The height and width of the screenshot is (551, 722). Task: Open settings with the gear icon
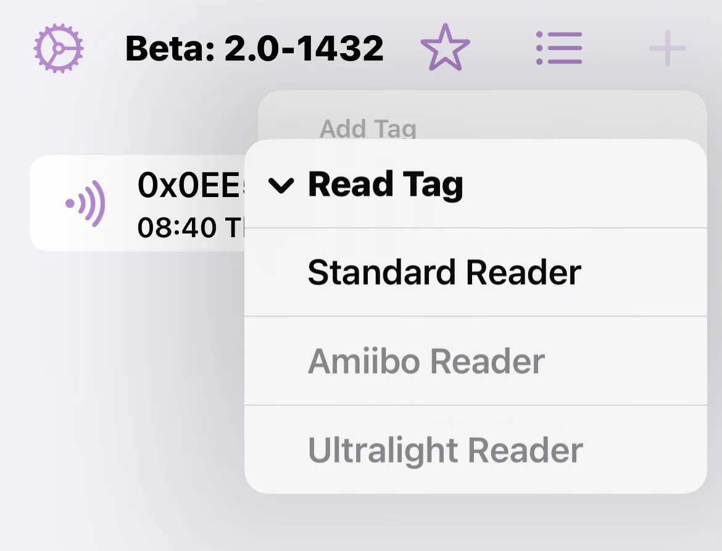59,48
